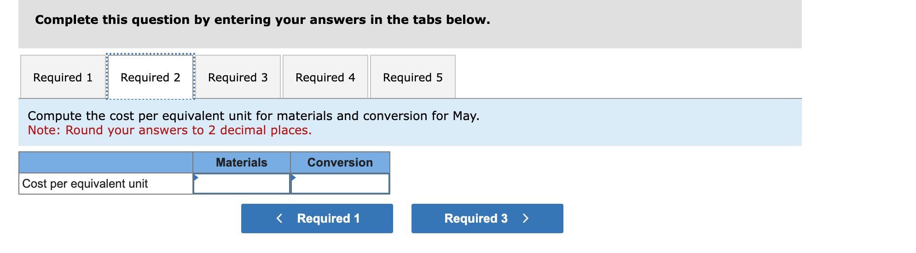Viewport: 916px width, 253px height.
Task: Click the blue triangle marker in Materials cell
Action: [196, 177]
